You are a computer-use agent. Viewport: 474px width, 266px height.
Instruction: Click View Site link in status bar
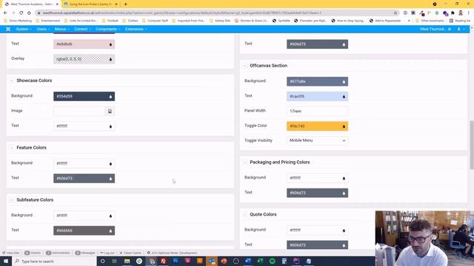(x=11, y=253)
